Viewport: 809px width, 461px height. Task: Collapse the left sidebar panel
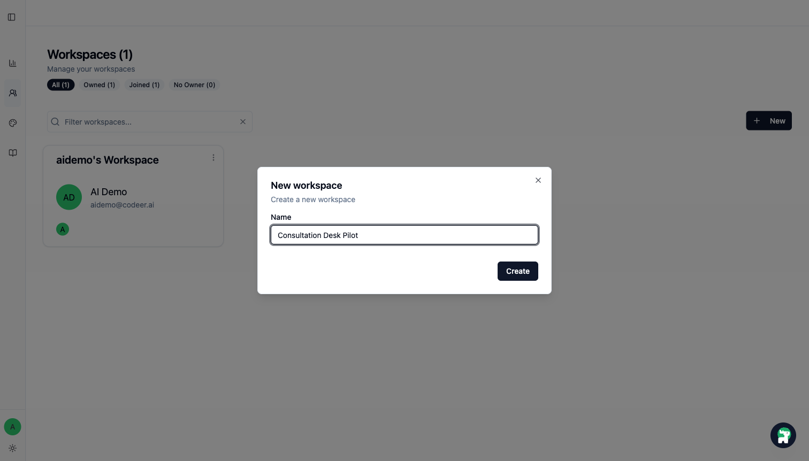12,17
